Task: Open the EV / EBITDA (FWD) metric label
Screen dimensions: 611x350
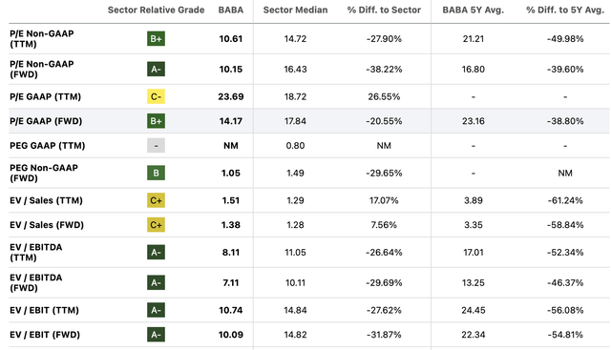Action: pos(36,282)
